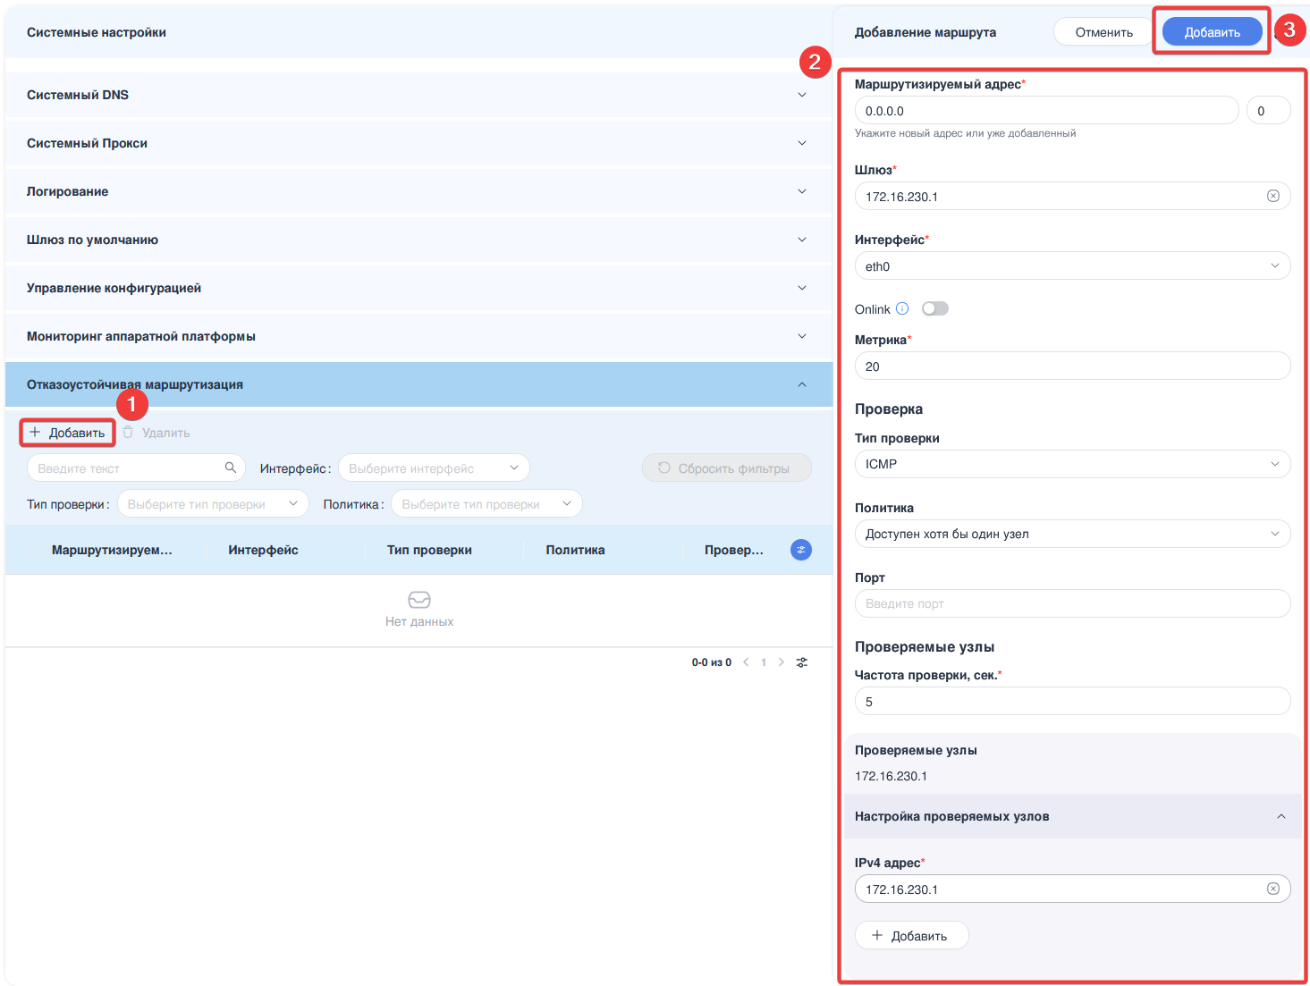Open the Политика dropdown in route form
The height and width of the screenshot is (986, 1310).
(1071, 534)
